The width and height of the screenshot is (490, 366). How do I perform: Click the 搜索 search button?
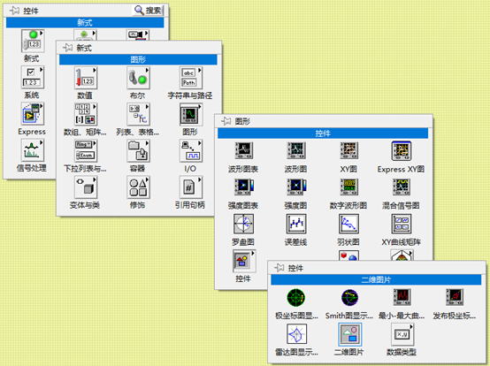[148, 11]
